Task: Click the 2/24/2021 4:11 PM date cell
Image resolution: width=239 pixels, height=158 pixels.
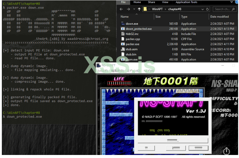Action: (x=222, y=44)
